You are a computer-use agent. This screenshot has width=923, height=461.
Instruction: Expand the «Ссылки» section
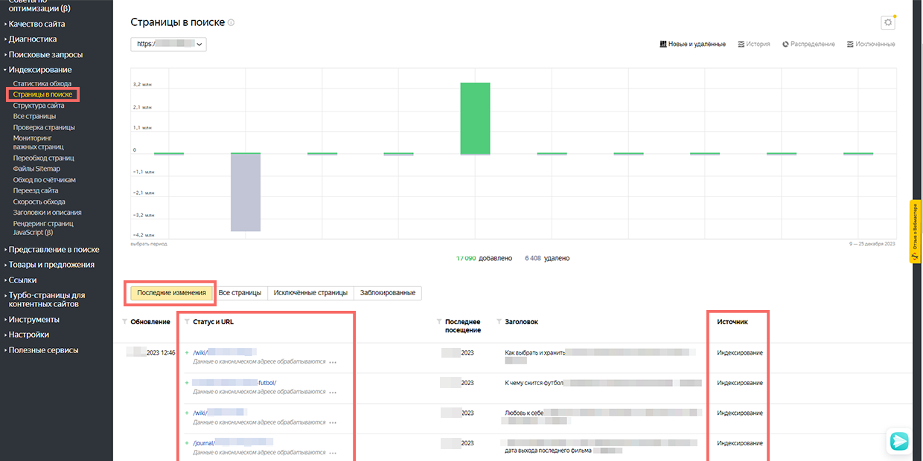coord(21,280)
